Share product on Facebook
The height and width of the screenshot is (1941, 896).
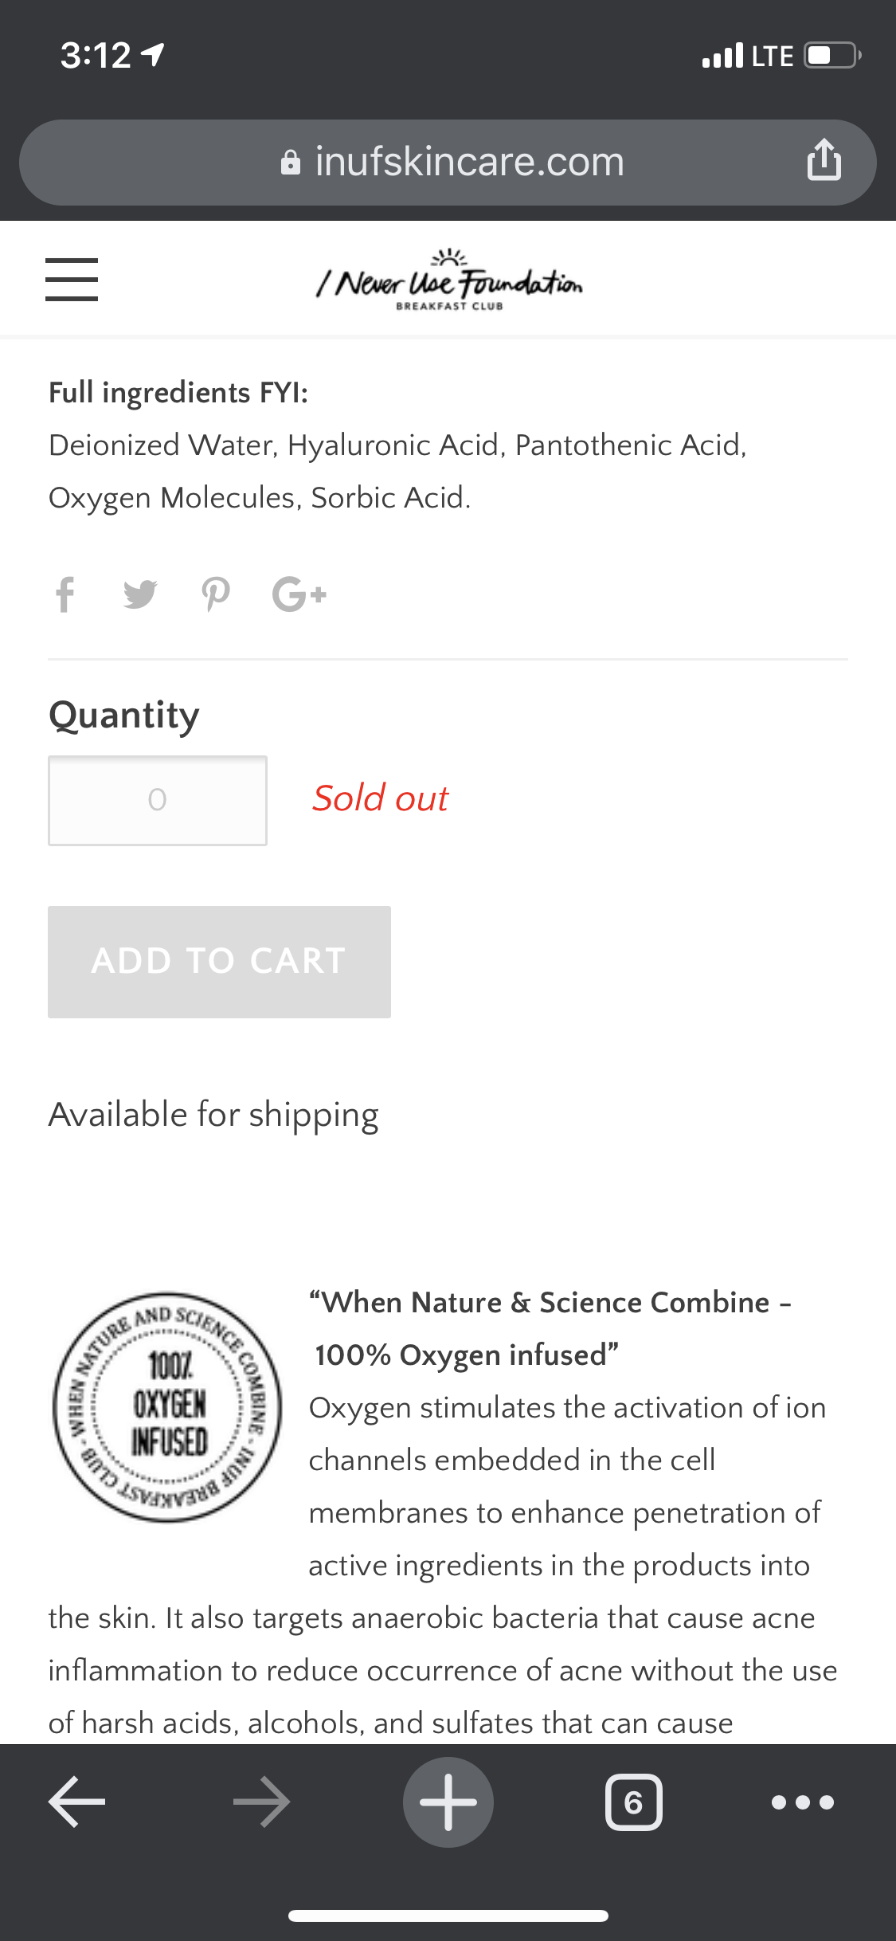[x=65, y=594]
